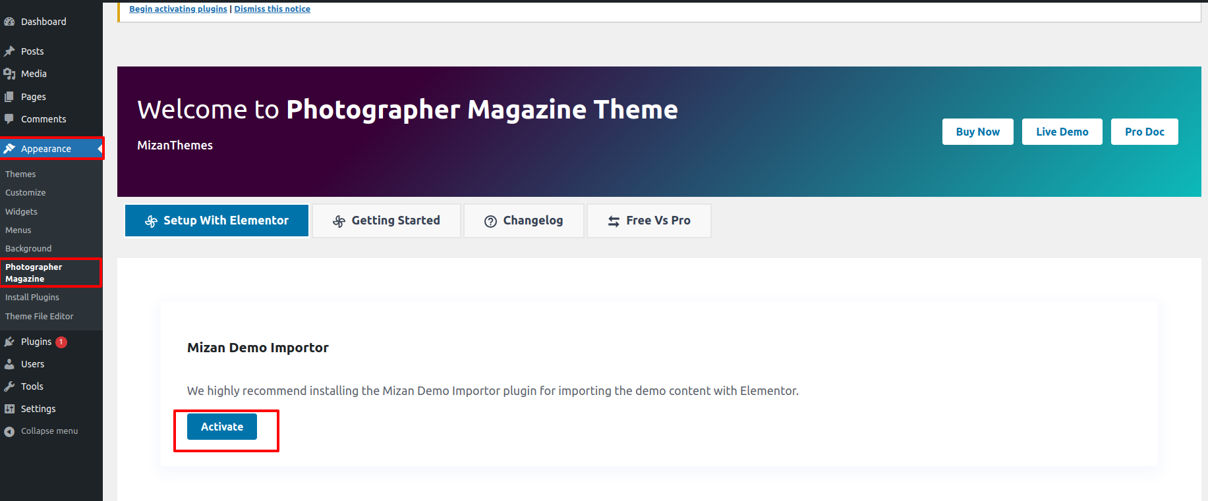Click the Posts pushpin icon
The image size is (1208, 501).
9,51
